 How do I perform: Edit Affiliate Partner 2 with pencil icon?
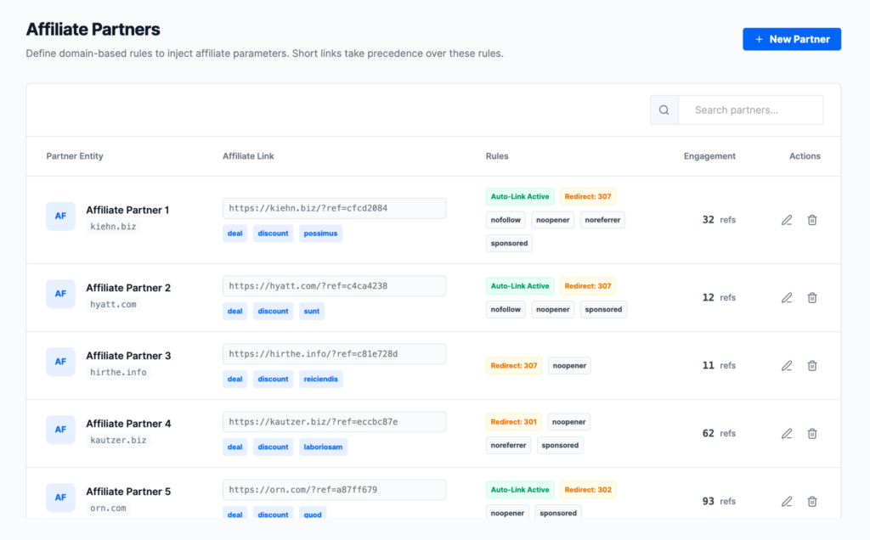(787, 298)
